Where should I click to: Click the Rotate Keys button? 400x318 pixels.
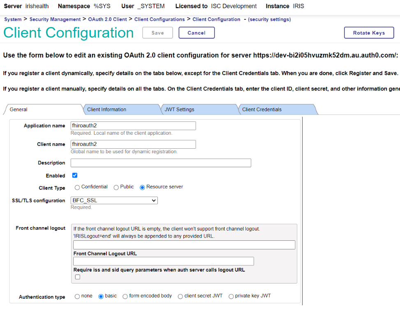(x=369, y=33)
